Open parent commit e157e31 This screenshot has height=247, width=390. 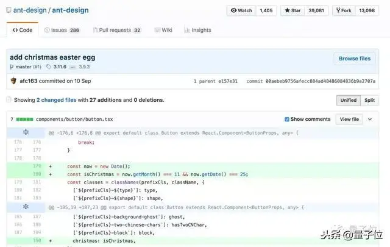(x=228, y=81)
